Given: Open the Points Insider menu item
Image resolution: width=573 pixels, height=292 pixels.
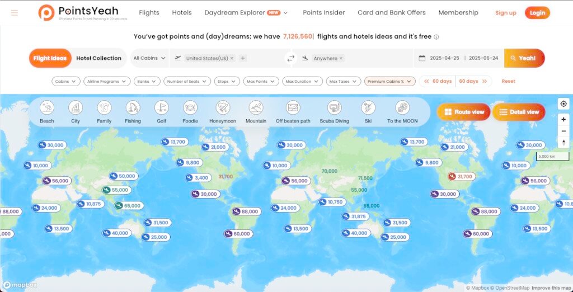Looking at the screenshot, I should (x=323, y=12).
